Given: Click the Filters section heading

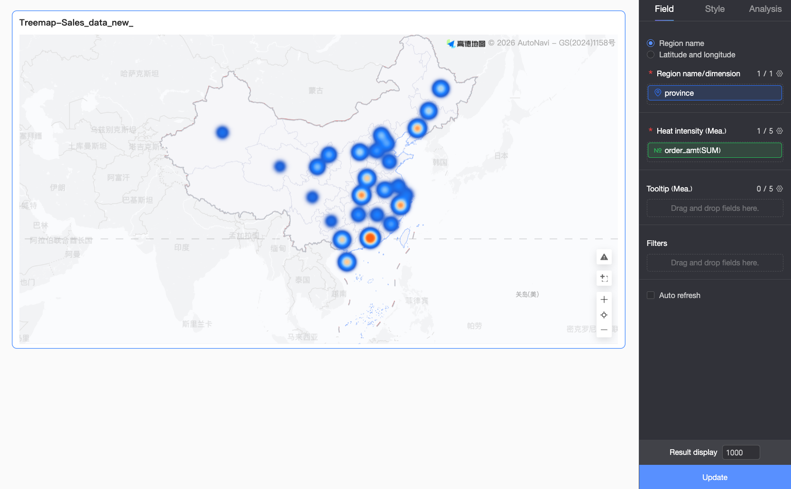Looking at the screenshot, I should point(657,243).
